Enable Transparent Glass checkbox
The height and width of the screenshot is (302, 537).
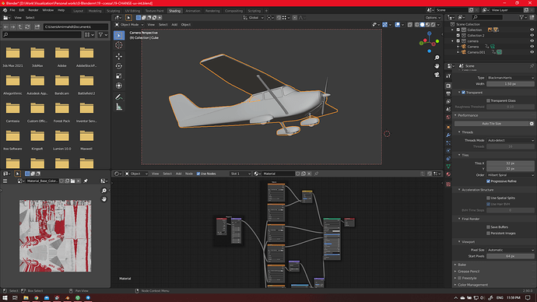click(489, 100)
